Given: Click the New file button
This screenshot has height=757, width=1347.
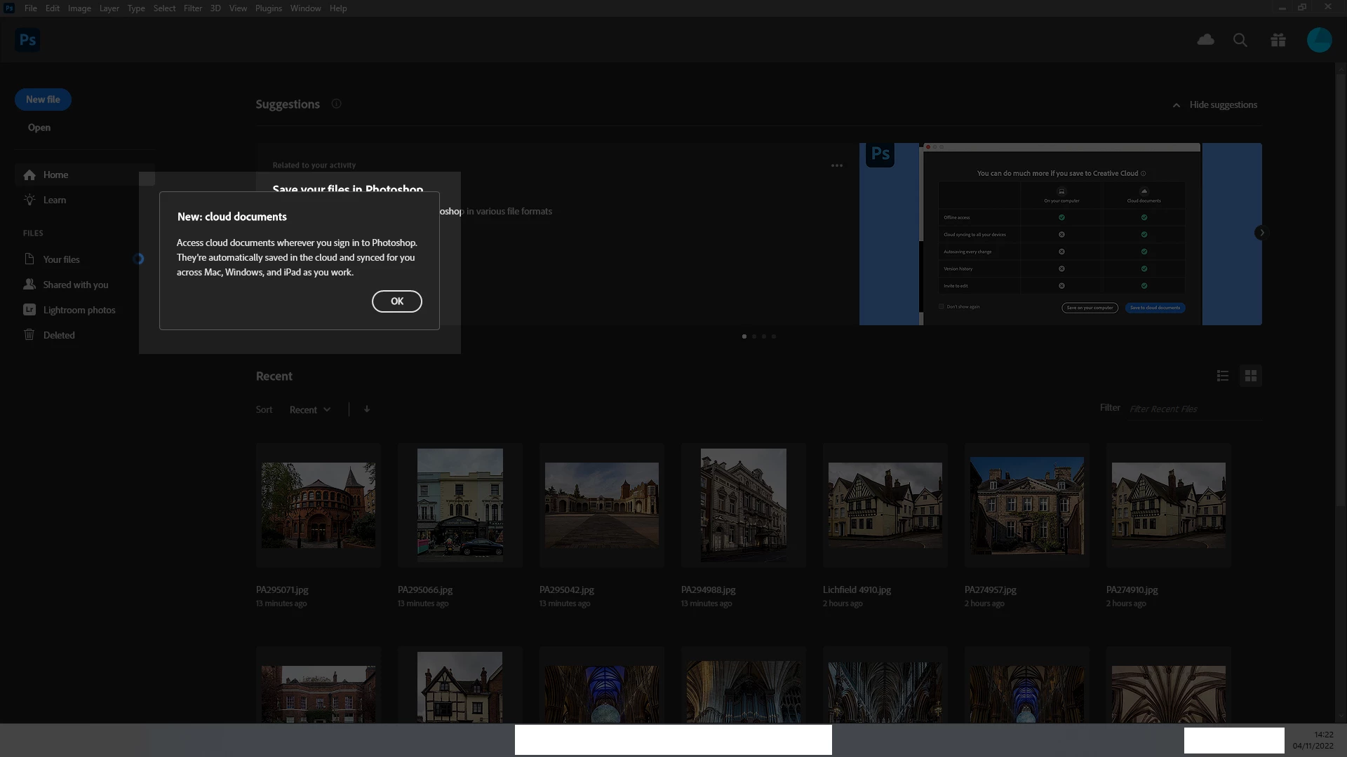Looking at the screenshot, I should [43, 100].
